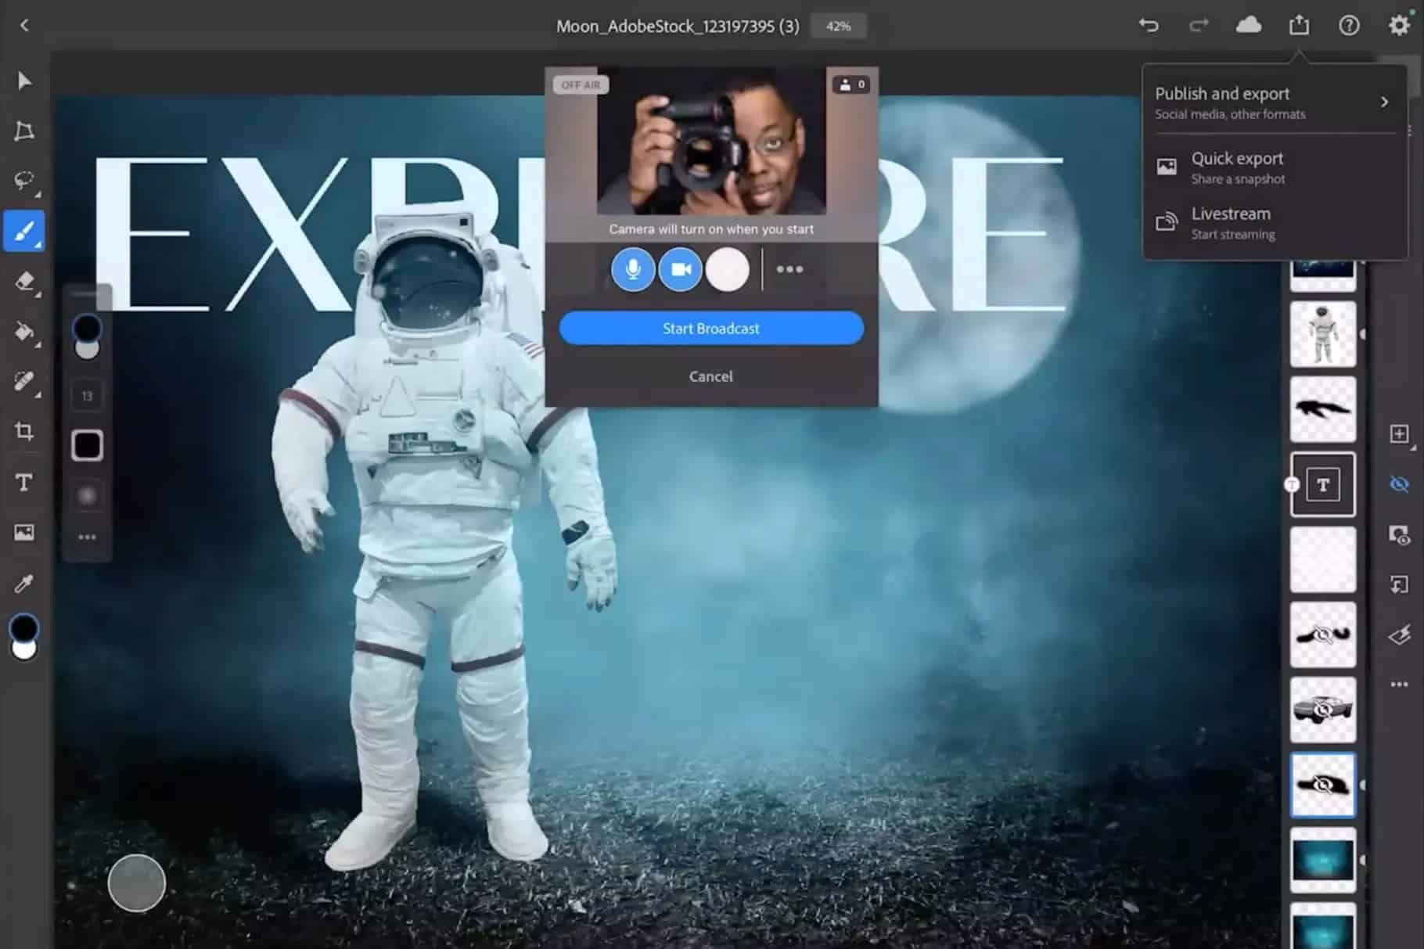Select the Eyedropper tool

(x=24, y=583)
